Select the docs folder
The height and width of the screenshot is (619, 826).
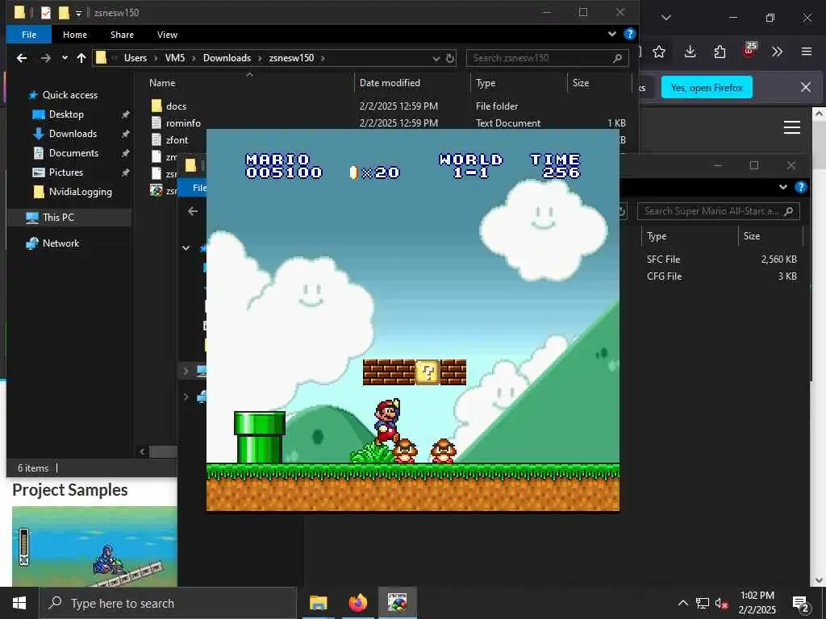click(176, 106)
